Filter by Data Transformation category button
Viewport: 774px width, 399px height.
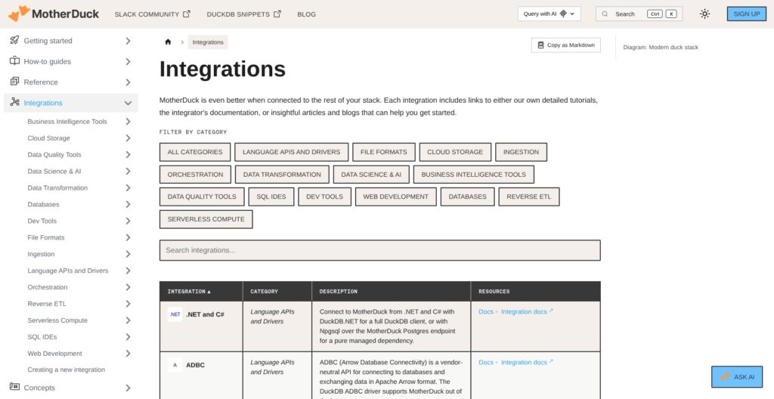[x=282, y=175]
